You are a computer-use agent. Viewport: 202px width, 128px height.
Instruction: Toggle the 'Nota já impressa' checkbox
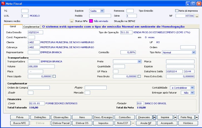pyautogui.click(x=177, y=11)
